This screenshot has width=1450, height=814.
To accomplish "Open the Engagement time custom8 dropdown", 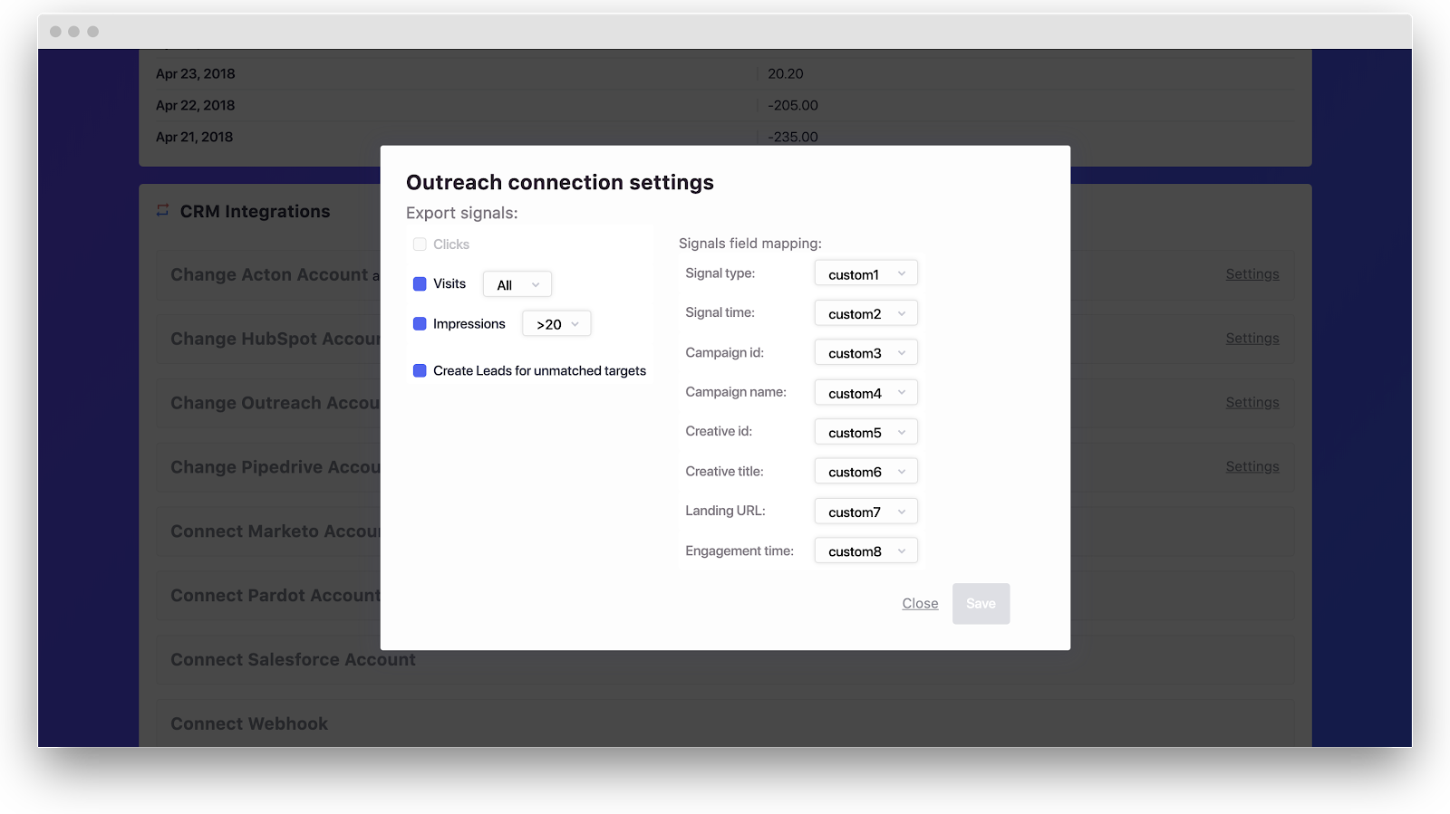I will click(x=865, y=551).
